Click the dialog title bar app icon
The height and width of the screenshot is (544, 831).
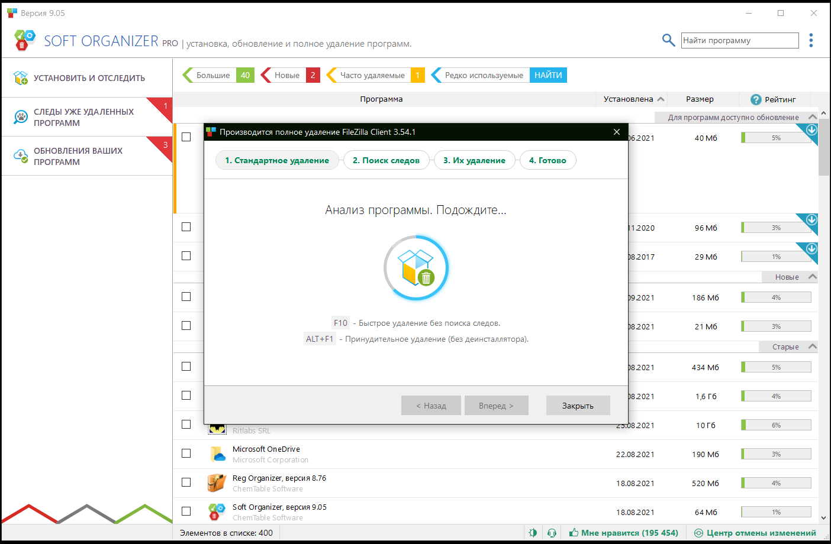(x=211, y=132)
